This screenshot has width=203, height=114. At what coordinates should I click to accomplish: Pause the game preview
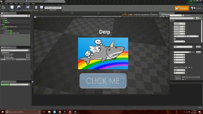(x=36, y=8)
